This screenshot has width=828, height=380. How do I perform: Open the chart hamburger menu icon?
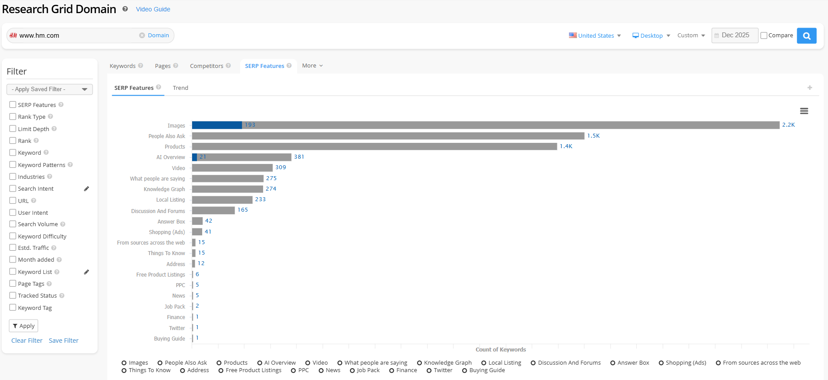pos(804,111)
